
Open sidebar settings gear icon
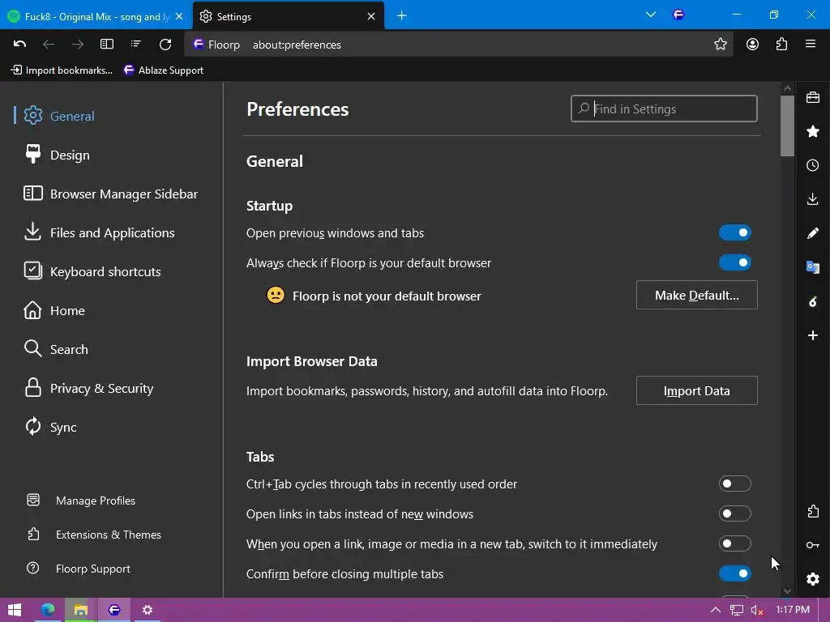(812, 579)
